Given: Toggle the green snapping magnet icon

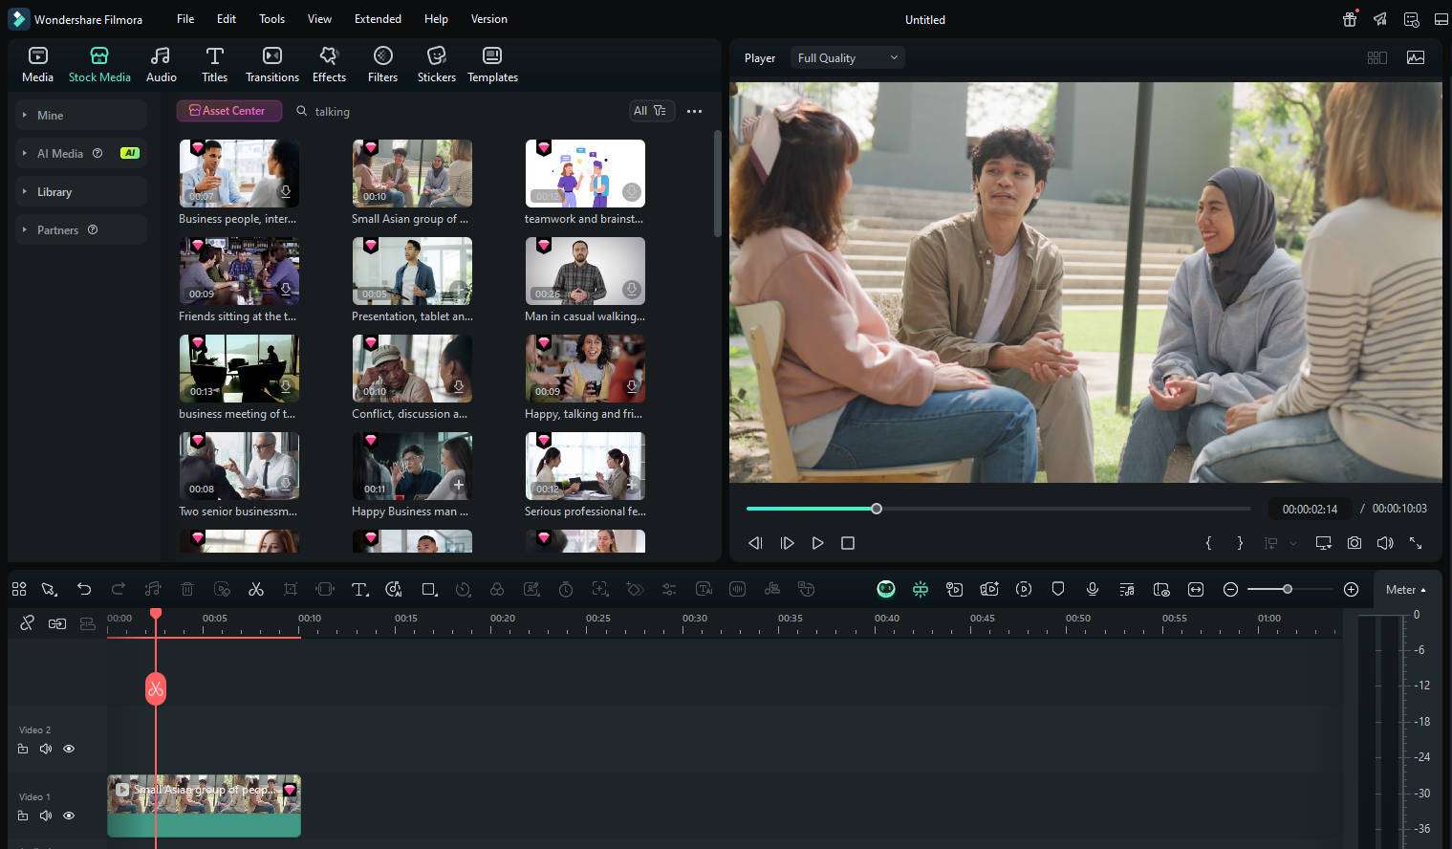Looking at the screenshot, I should (921, 589).
